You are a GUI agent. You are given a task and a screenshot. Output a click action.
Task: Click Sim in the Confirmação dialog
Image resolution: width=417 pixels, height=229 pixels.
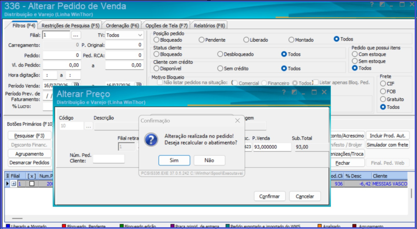tap(174, 160)
